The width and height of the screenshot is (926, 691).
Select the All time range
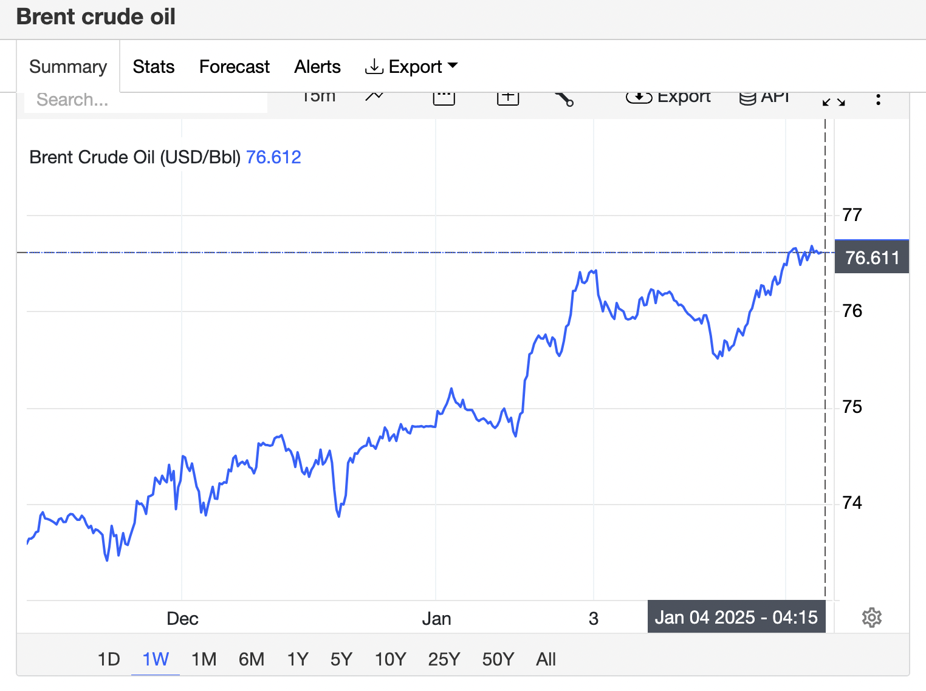[546, 659]
